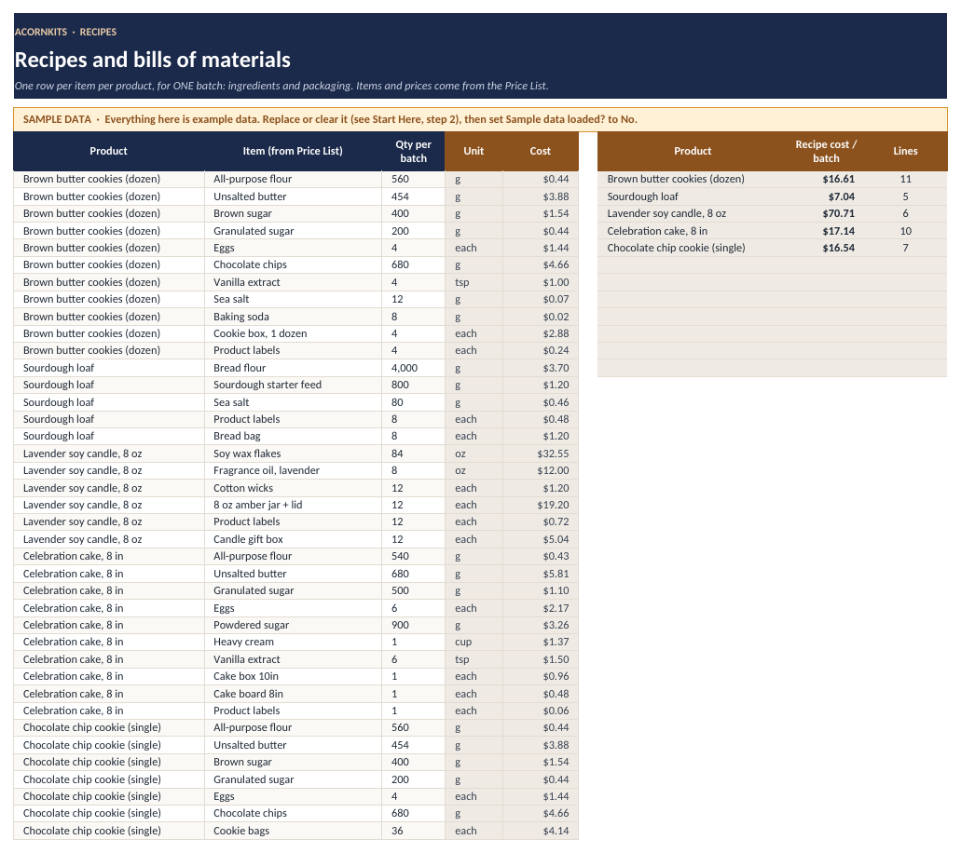Click the quantity cell '84' for Soy wax flakes
Viewport: 961px width, 853px height.
click(x=413, y=454)
